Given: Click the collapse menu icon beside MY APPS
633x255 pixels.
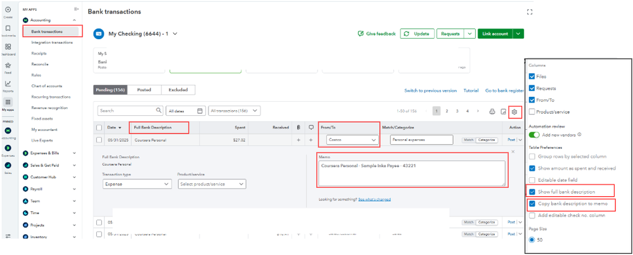Looking at the screenshot, I should point(76,9).
